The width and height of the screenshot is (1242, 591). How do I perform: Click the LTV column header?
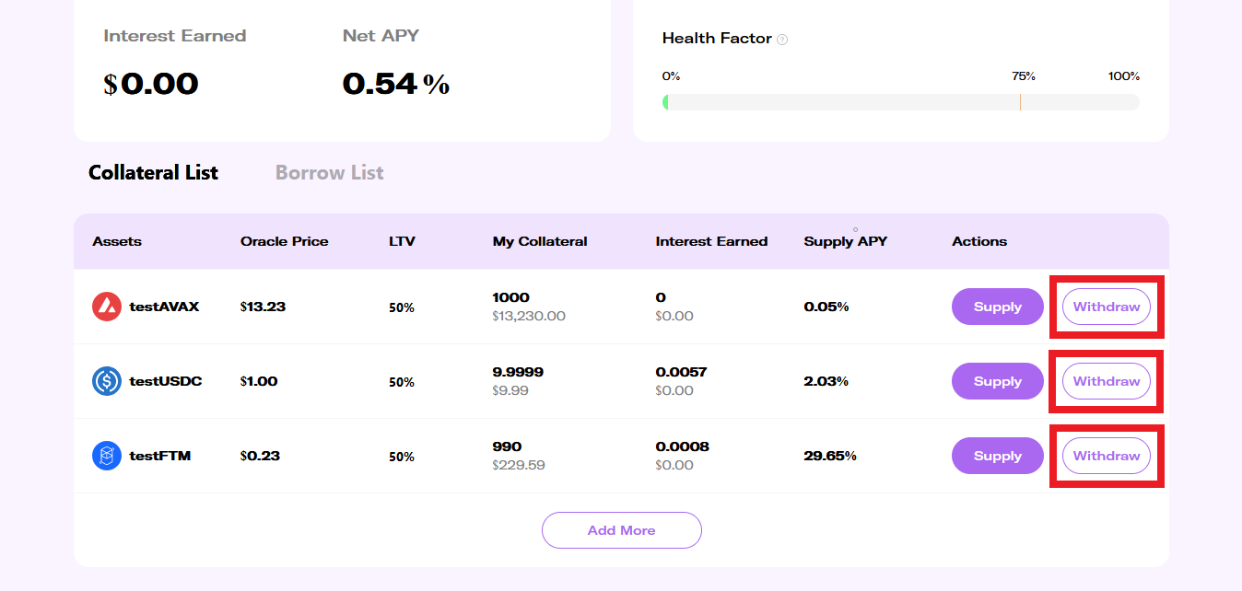coord(402,242)
